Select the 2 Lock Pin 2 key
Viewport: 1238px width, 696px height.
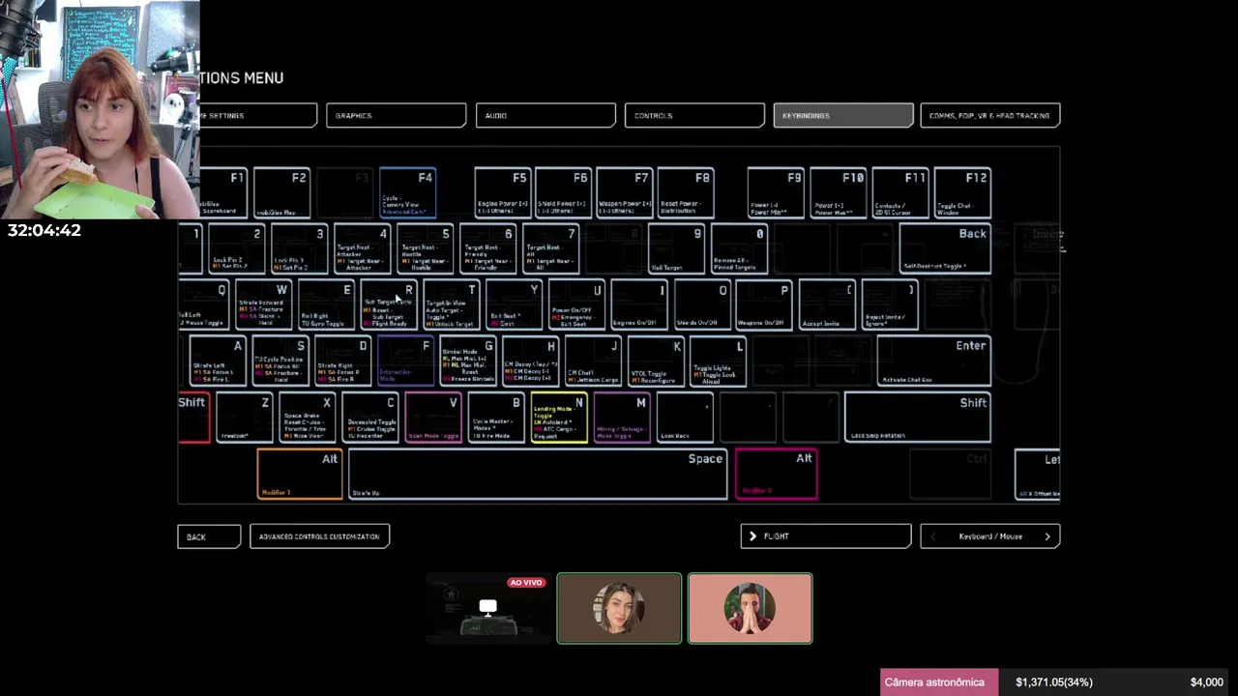click(237, 249)
